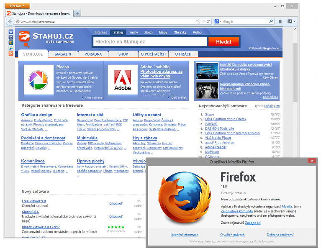The height and width of the screenshot is (251, 321).
Task: Click the house sidebar icon
Action: [11, 37]
